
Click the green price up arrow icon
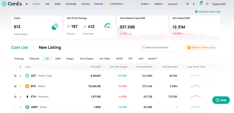[x=68, y=26]
